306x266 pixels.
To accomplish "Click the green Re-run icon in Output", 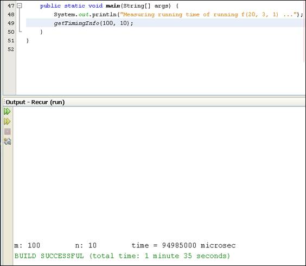I will pyautogui.click(x=7, y=112).
